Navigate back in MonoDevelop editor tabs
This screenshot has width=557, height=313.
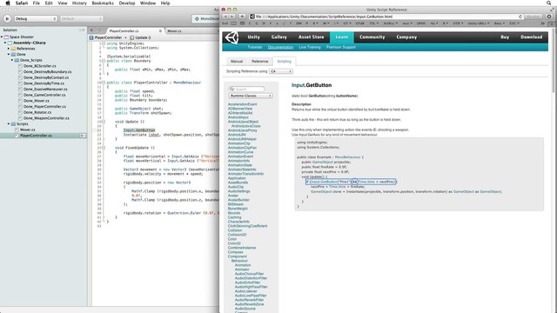pos(91,31)
